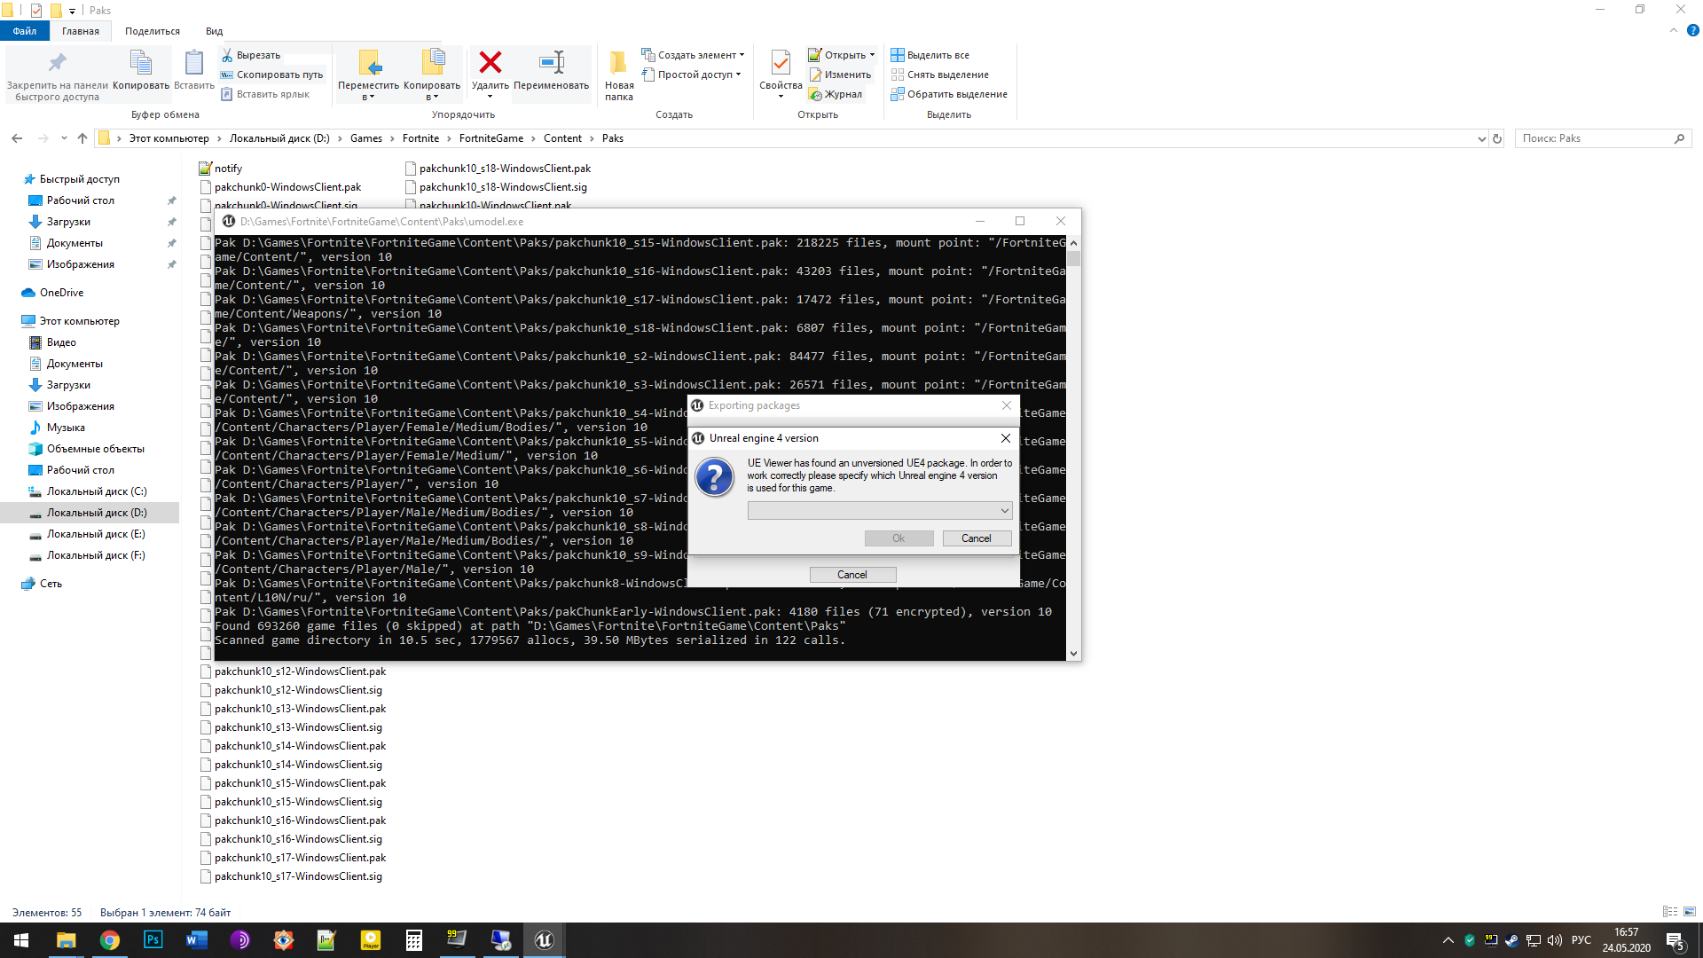
Task: Click Games in the breadcrumb path
Action: [366, 138]
